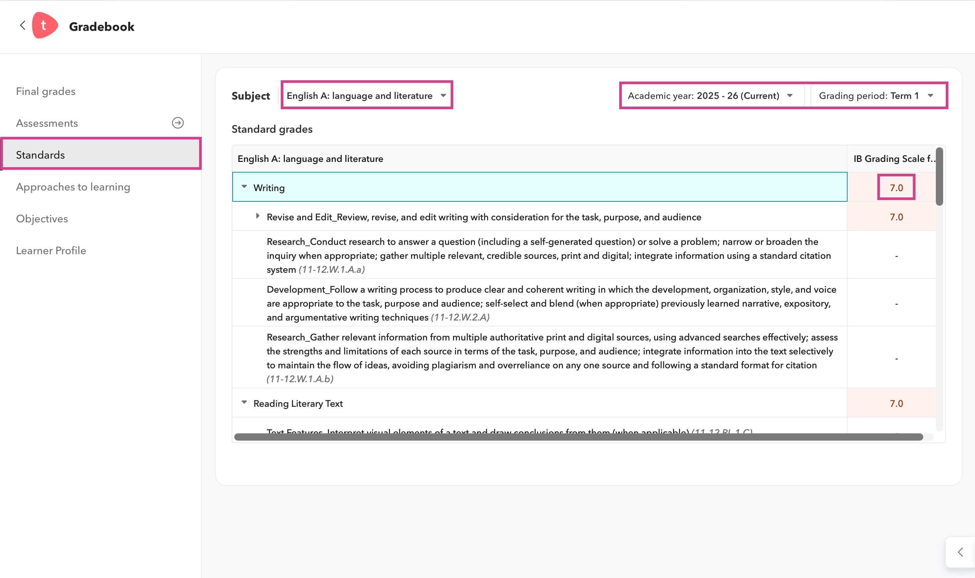Click the Revise and Edit standard text
The width and height of the screenshot is (975, 578).
484,217
